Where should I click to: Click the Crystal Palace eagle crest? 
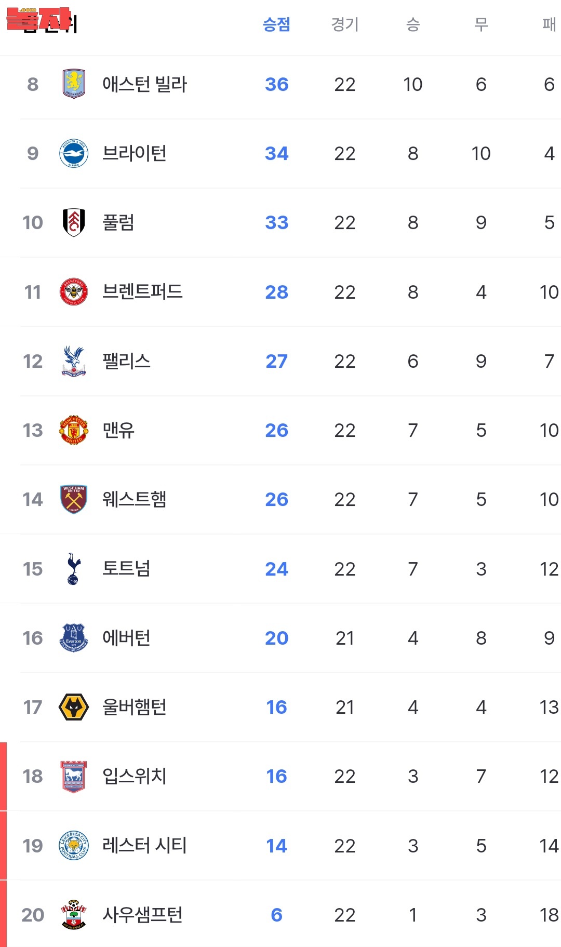click(x=74, y=361)
